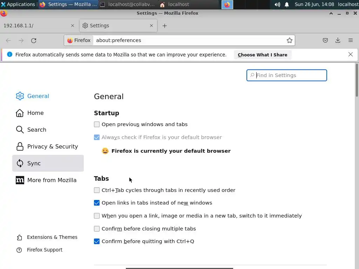Click the Choose What I Share button
This screenshot has height=269, width=359.
click(262, 55)
